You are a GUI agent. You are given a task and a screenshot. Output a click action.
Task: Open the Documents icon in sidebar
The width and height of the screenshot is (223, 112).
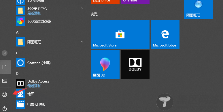pyautogui.click(x=5, y=67)
